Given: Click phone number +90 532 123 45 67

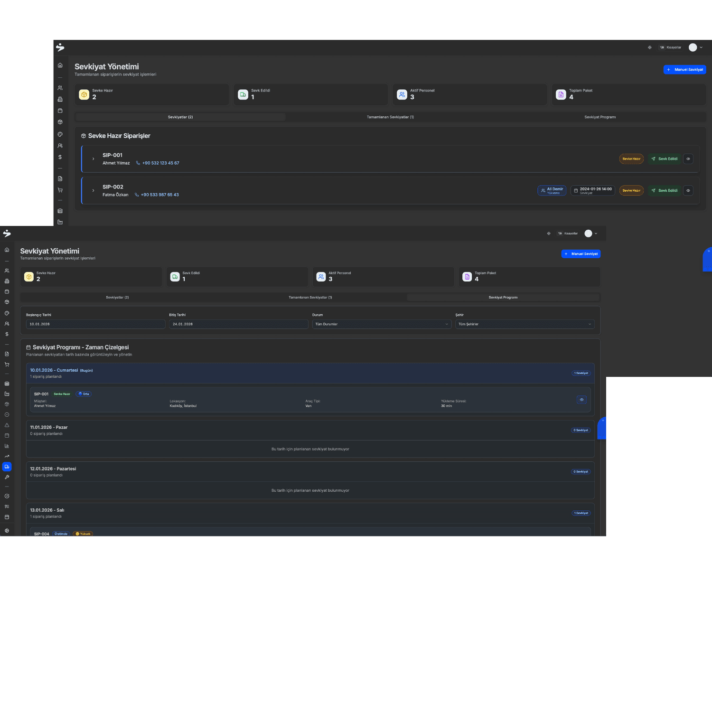Looking at the screenshot, I should [160, 163].
